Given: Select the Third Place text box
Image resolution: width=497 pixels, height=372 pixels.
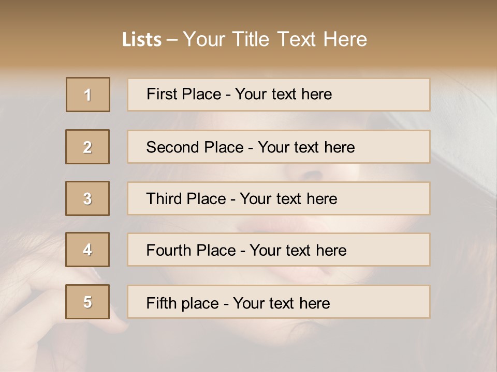Looking at the screenshot, I should pos(279,198).
